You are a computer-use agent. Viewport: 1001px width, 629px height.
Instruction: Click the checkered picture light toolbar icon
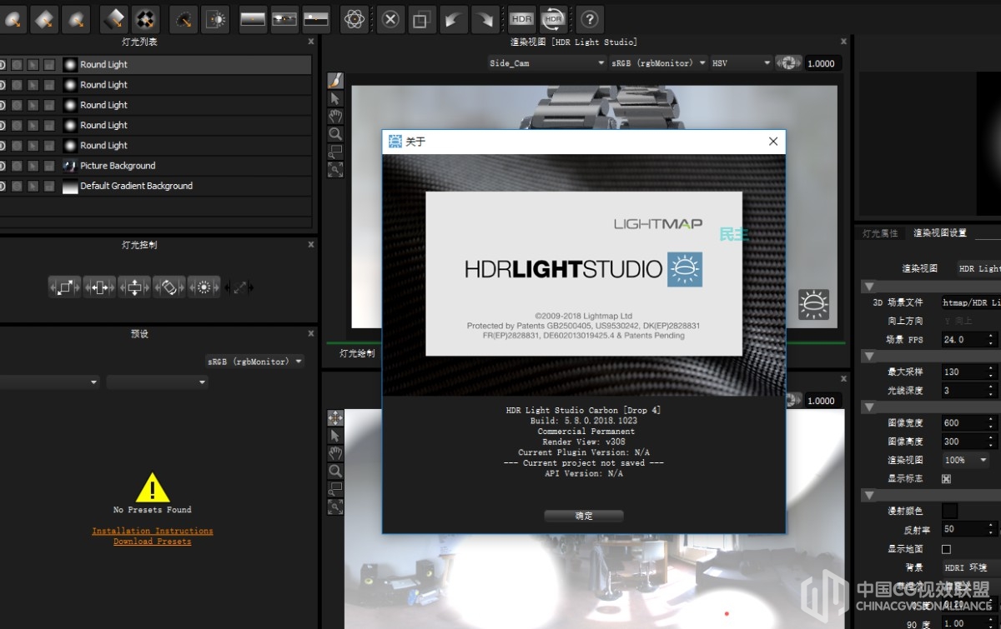pyautogui.click(x=145, y=18)
